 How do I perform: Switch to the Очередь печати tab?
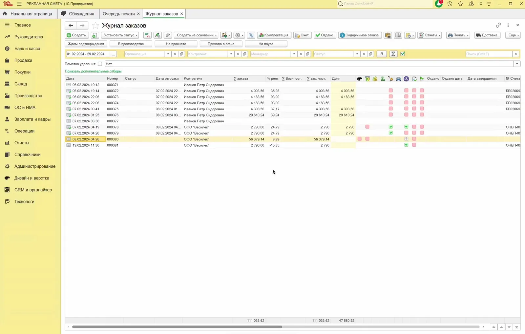click(x=118, y=14)
